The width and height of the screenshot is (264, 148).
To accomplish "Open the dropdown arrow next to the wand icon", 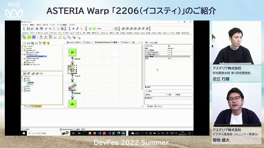I will (x=84, y=29).
